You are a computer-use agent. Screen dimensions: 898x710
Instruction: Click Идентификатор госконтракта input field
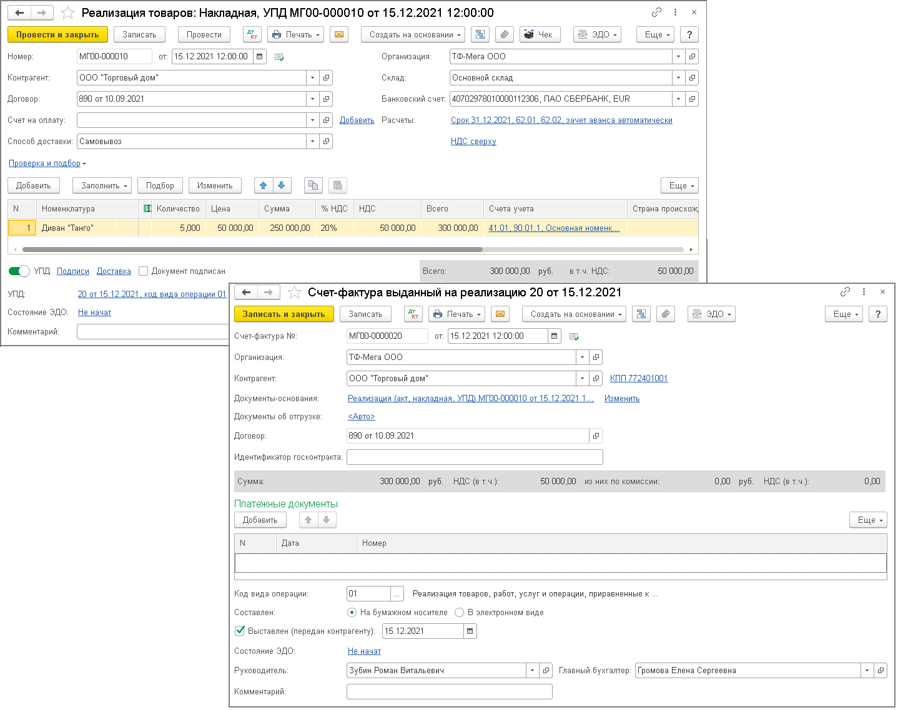pyautogui.click(x=475, y=457)
